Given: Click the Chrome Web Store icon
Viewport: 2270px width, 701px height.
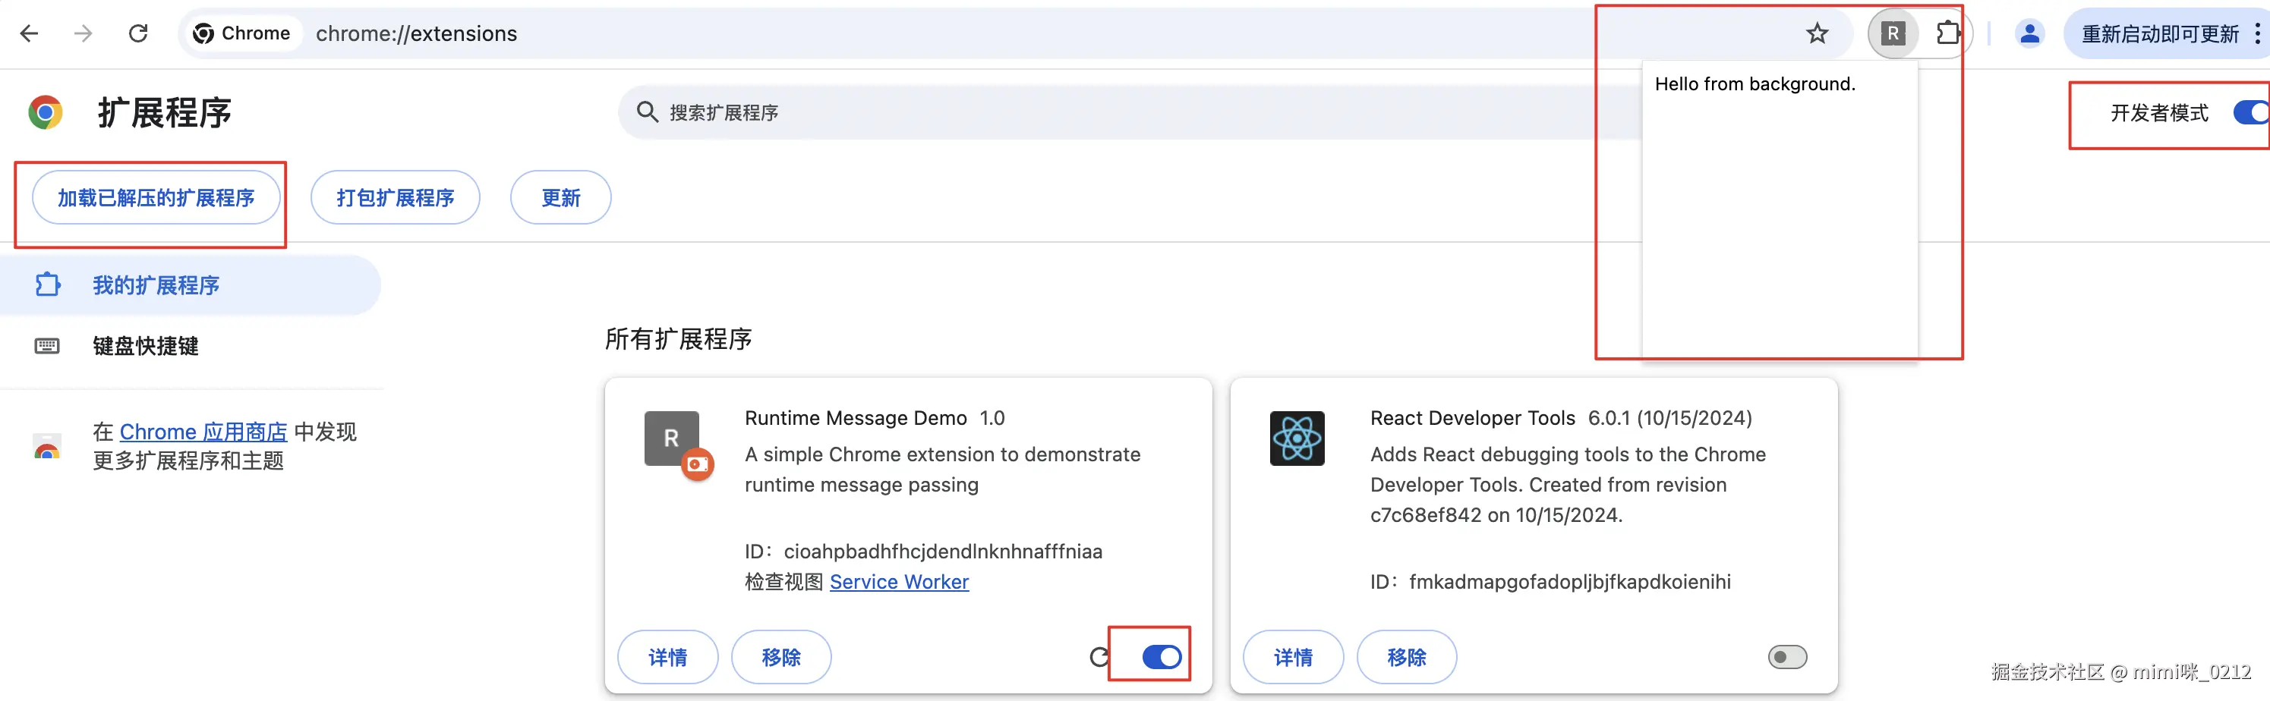Looking at the screenshot, I should (48, 447).
